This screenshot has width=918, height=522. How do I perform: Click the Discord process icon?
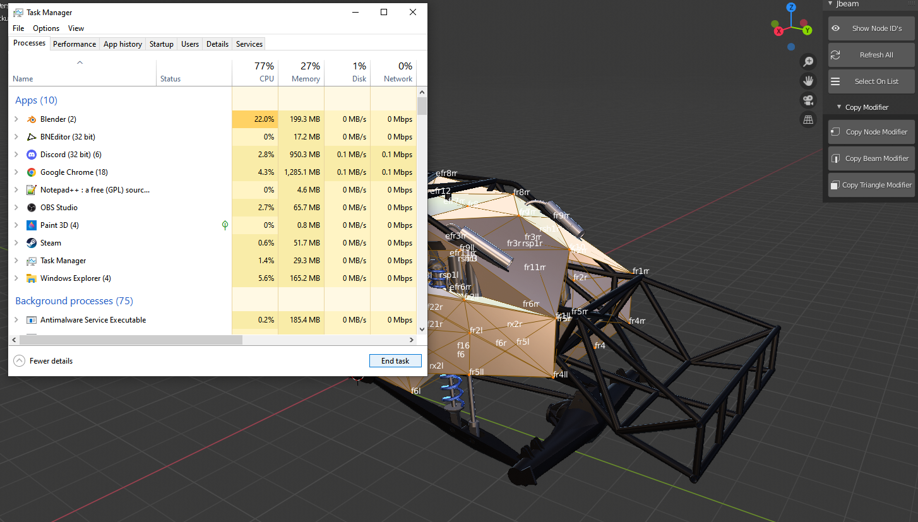point(32,155)
